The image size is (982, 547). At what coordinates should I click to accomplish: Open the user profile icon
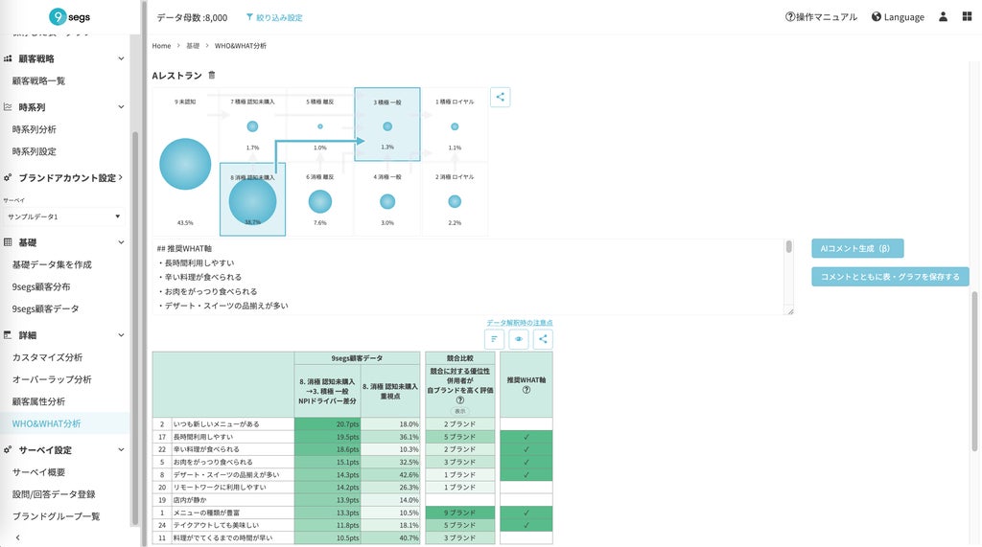943,17
